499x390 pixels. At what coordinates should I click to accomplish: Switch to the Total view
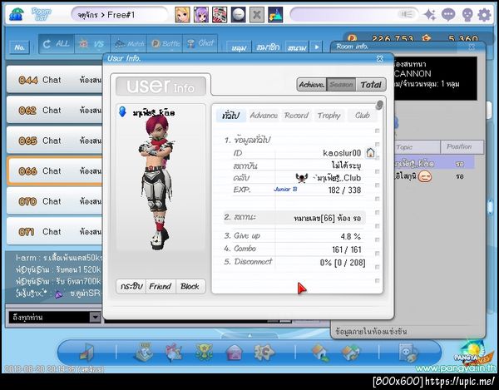pyautogui.click(x=371, y=85)
